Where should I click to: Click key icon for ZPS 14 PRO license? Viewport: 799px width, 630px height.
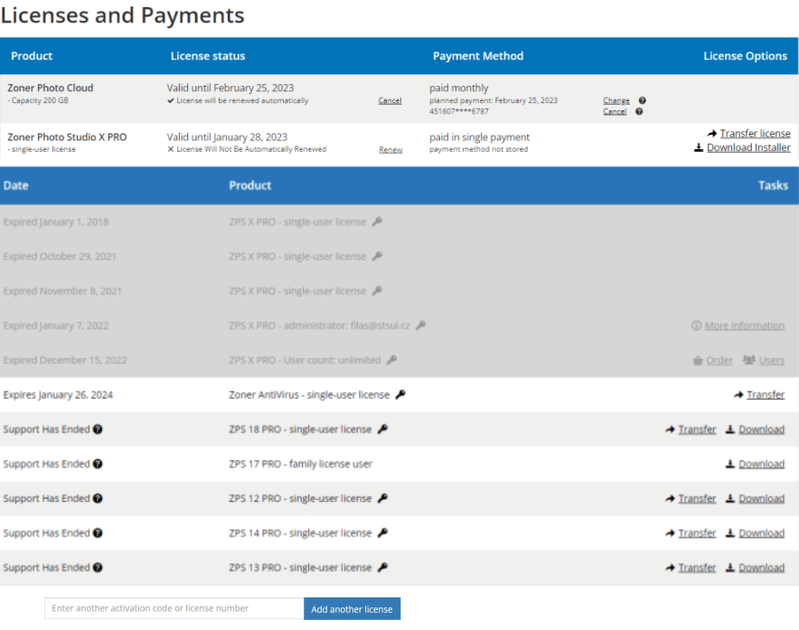pos(382,533)
